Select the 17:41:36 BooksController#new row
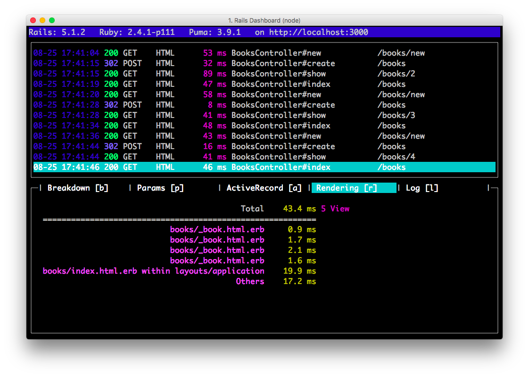This screenshot has height=377, width=529. coord(264,136)
